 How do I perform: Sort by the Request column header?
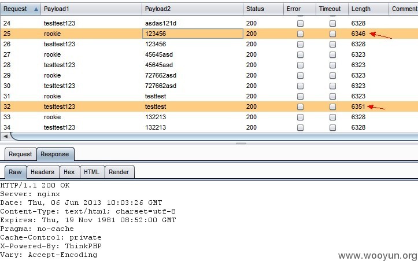21,9
